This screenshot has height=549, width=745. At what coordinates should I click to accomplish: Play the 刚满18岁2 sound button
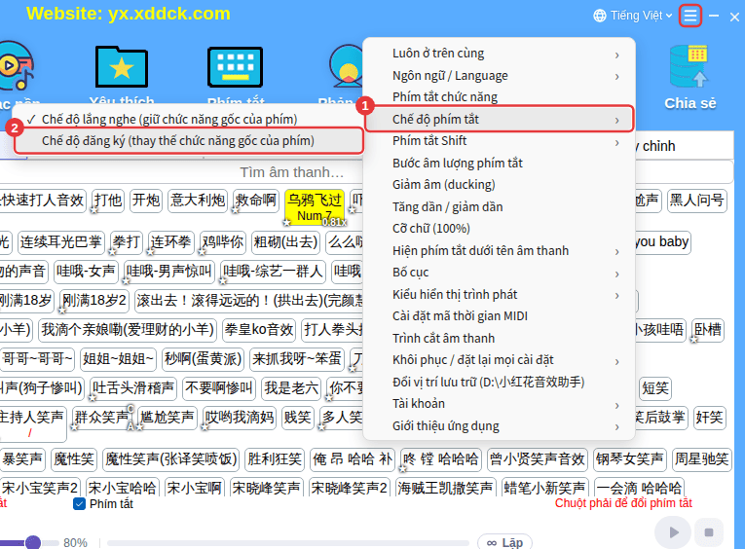click(x=94, y=301)
